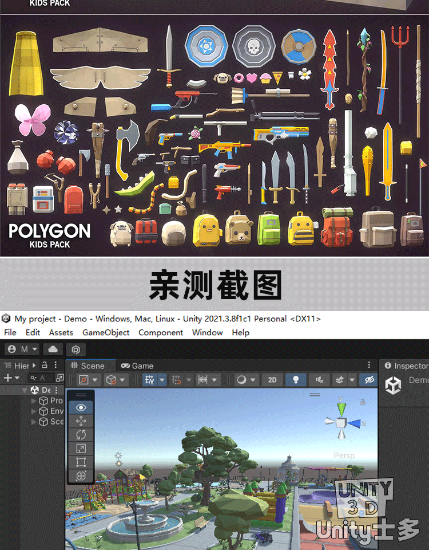The width and height of the screenshot is (429, 550).
Task: Click the green Y axis on scene gizmo
Action: pos(341,409)
